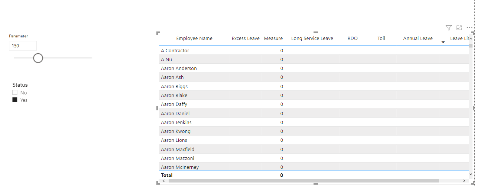This screenshot has height=187, width=477.
Task: Untick the Yes status checkbox
Action: (15, 100)
